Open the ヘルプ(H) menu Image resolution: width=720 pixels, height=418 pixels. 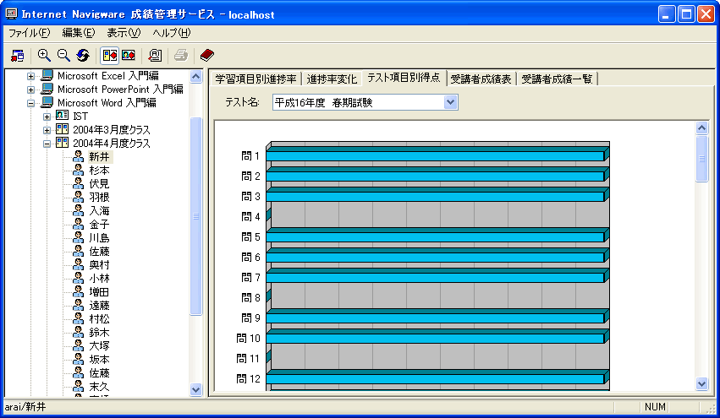pos(171,33)
